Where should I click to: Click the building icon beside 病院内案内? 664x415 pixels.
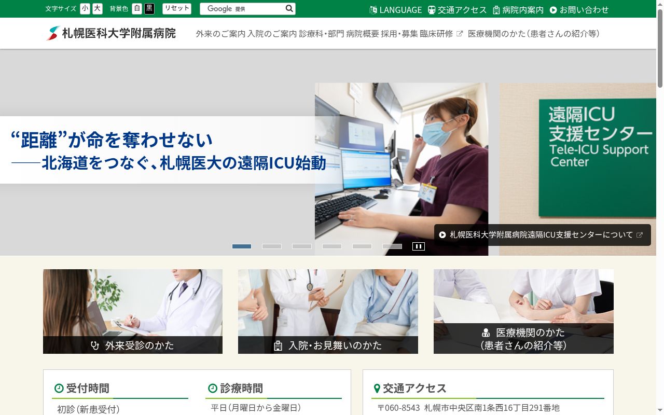click(x=496, y=10)
